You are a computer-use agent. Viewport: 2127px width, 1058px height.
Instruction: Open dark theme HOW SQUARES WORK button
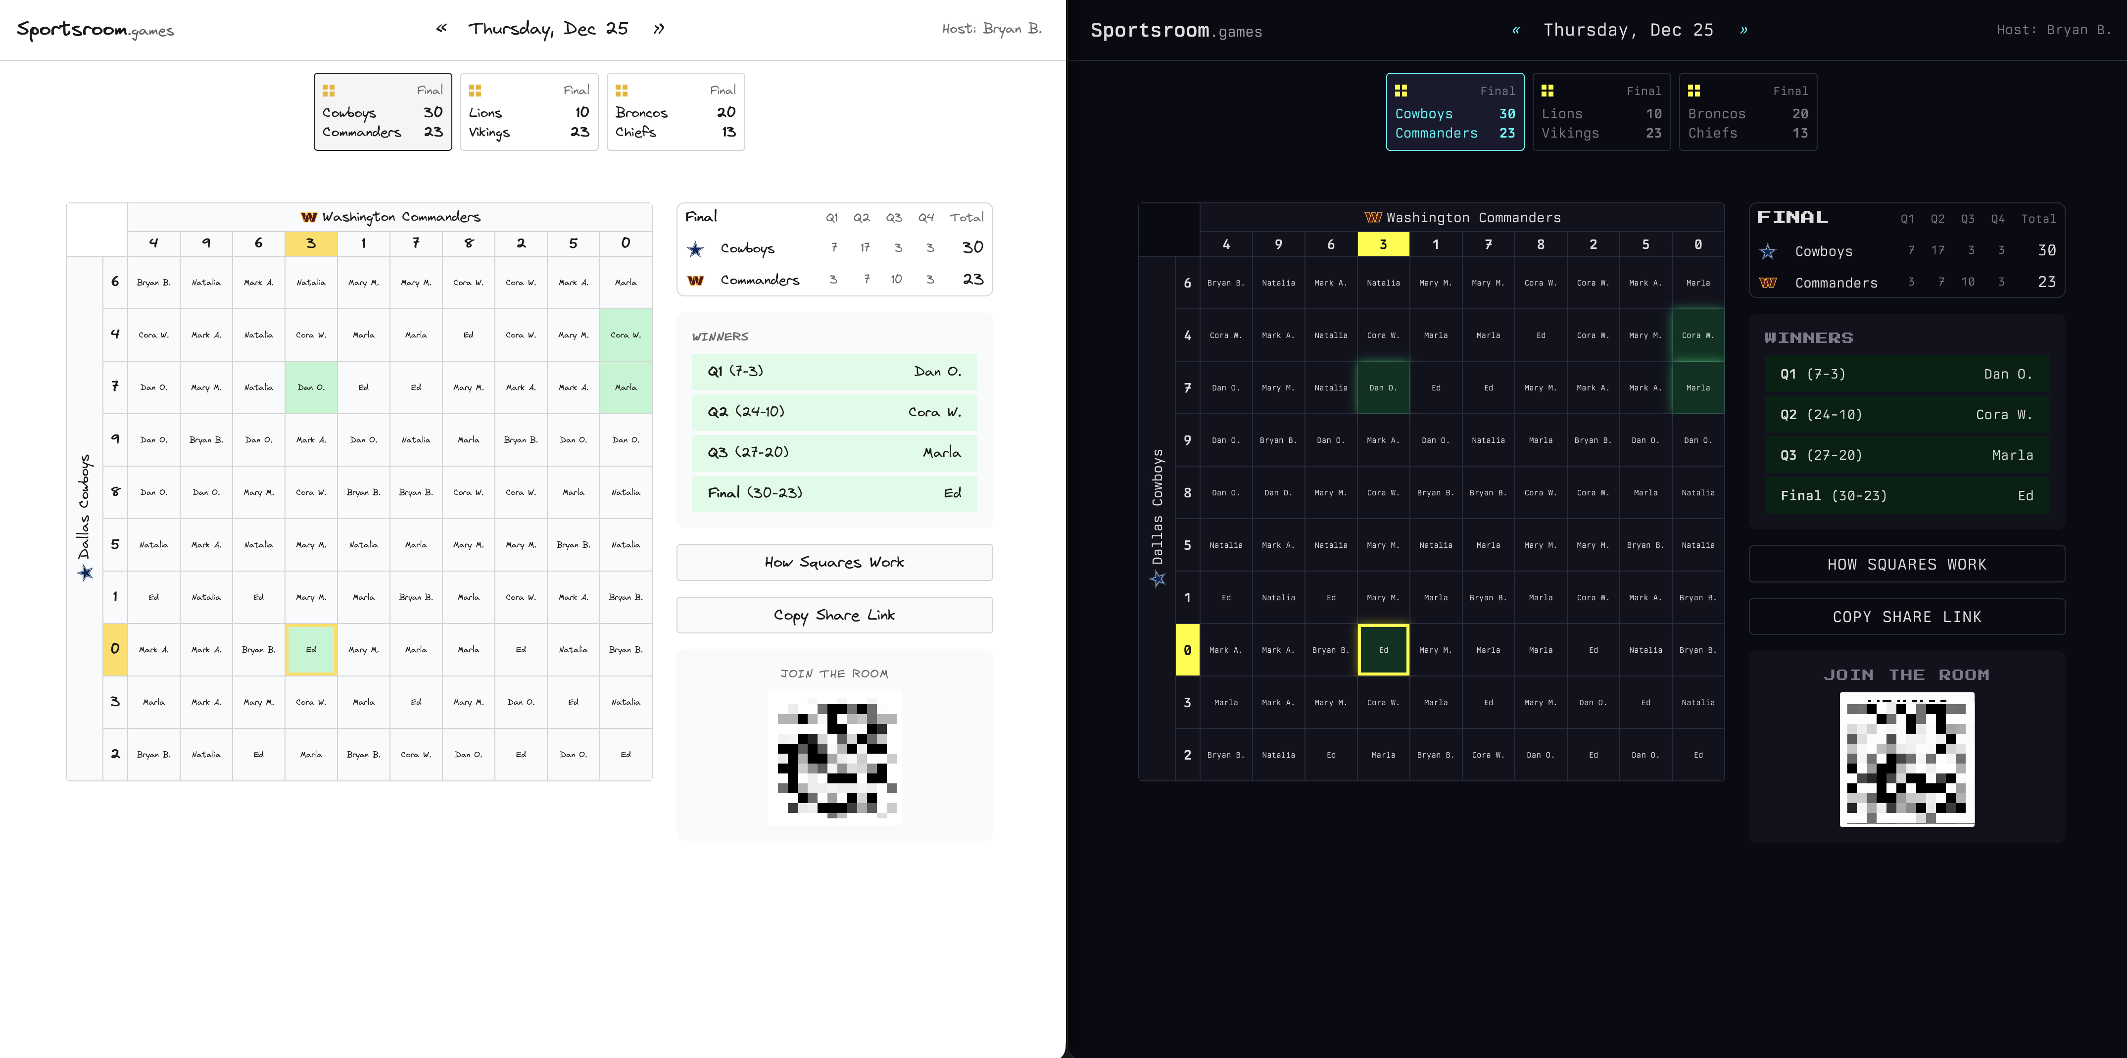(x=1906, y=564)
